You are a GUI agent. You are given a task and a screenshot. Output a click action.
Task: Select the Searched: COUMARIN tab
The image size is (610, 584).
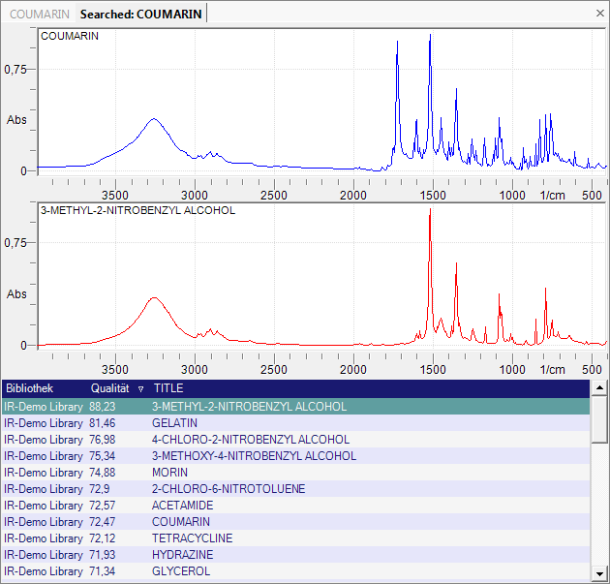(x=141, y=15)
